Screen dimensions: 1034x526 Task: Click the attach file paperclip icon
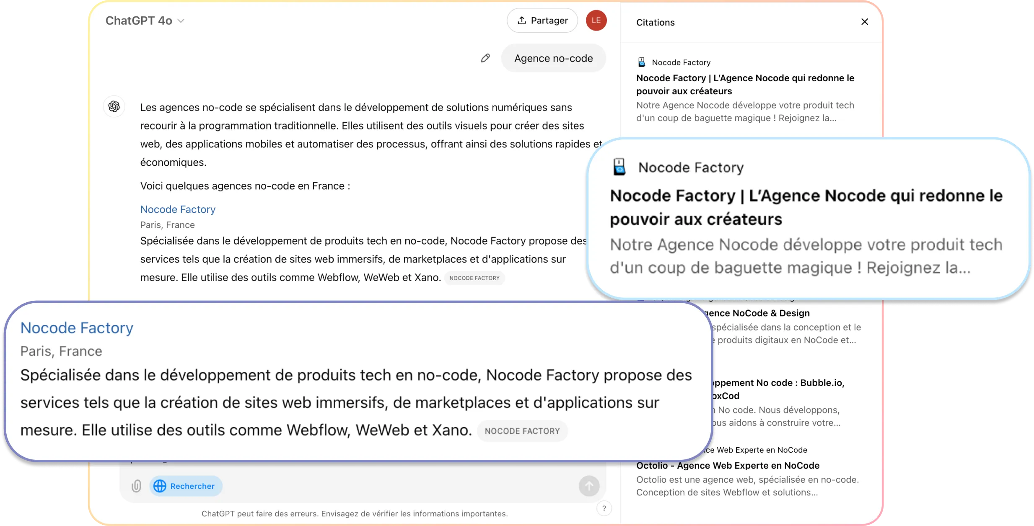136,486
